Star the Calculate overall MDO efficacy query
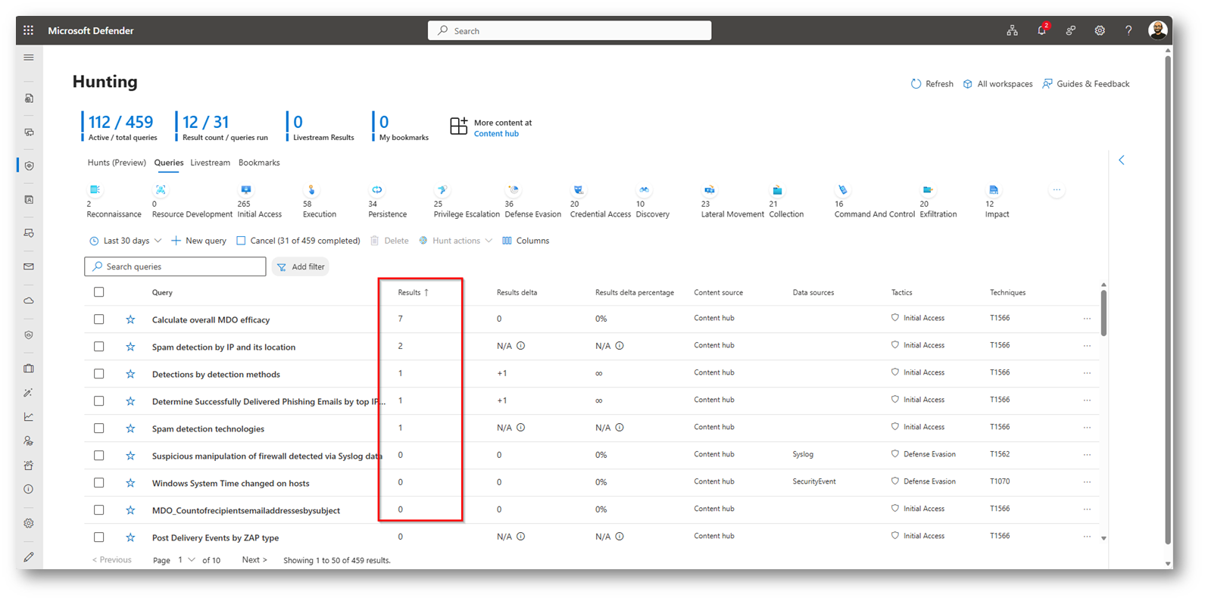 point(130,319)
